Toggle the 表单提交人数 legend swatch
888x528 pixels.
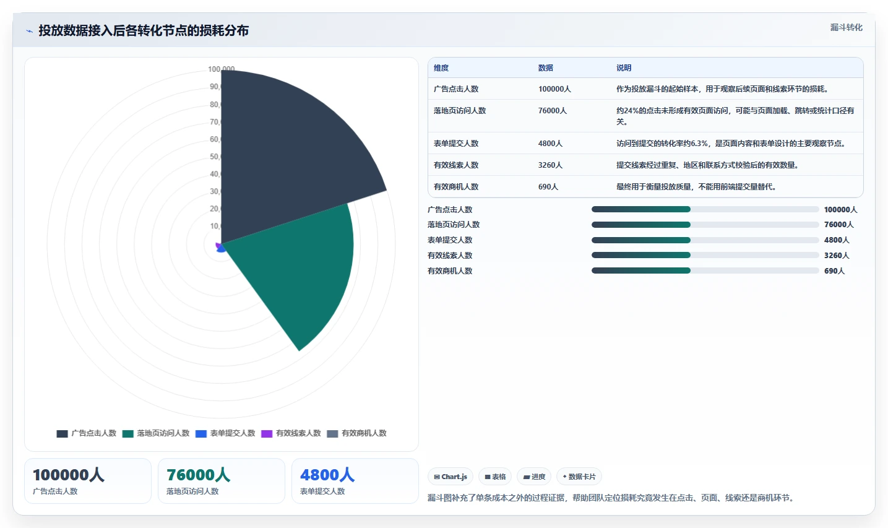coord(201,433)
